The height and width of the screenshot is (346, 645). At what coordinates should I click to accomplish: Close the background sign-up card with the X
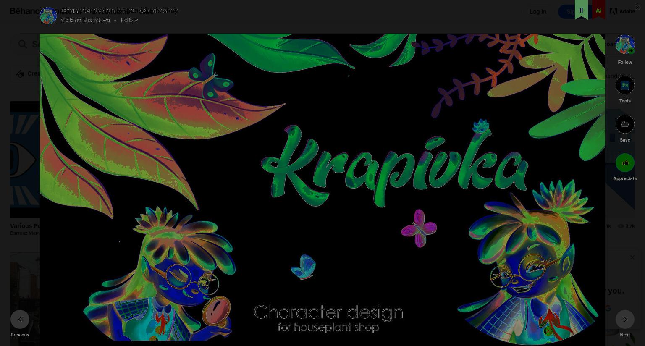pos(632,257)
